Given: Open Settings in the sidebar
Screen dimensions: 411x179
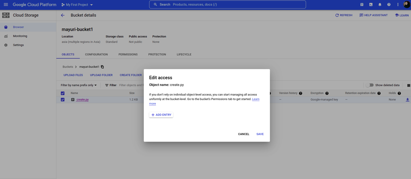Looking at the screenshot, I should [x=28, y=45].
